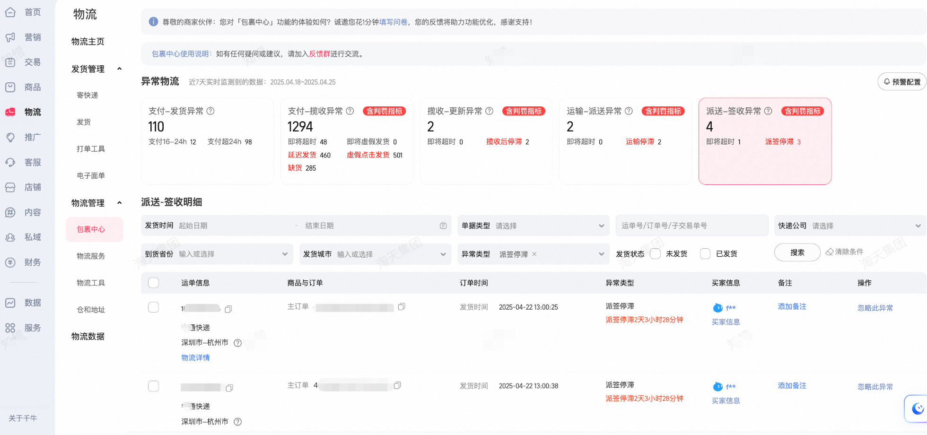Add note for 13:00:25 row
Screen dimensions: 927x435
[x=792, y=306]
